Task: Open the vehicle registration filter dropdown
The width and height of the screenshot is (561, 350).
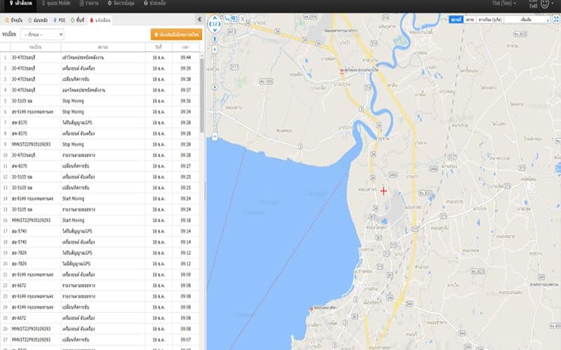Action: (x=42, y=34)
